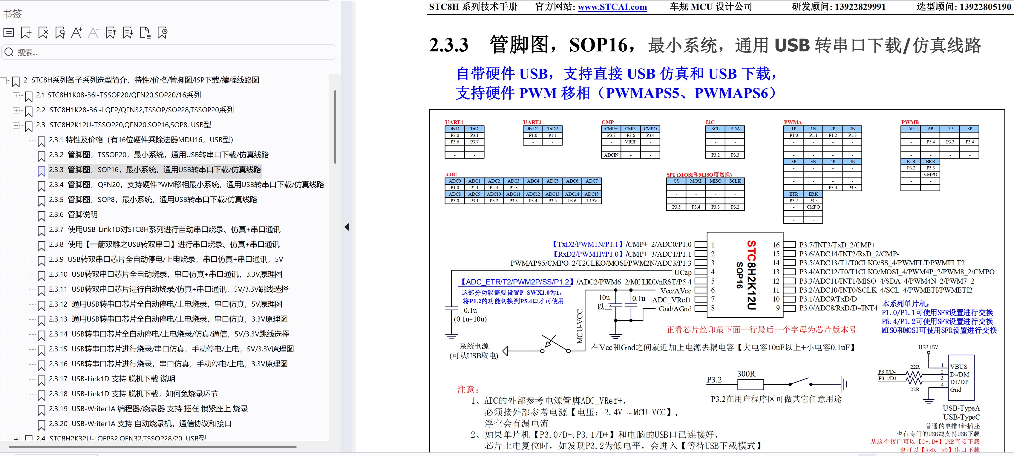
Task: Expand the 2.1 STC8H1K08 bookmark node
Action: [x=16, y=95]
